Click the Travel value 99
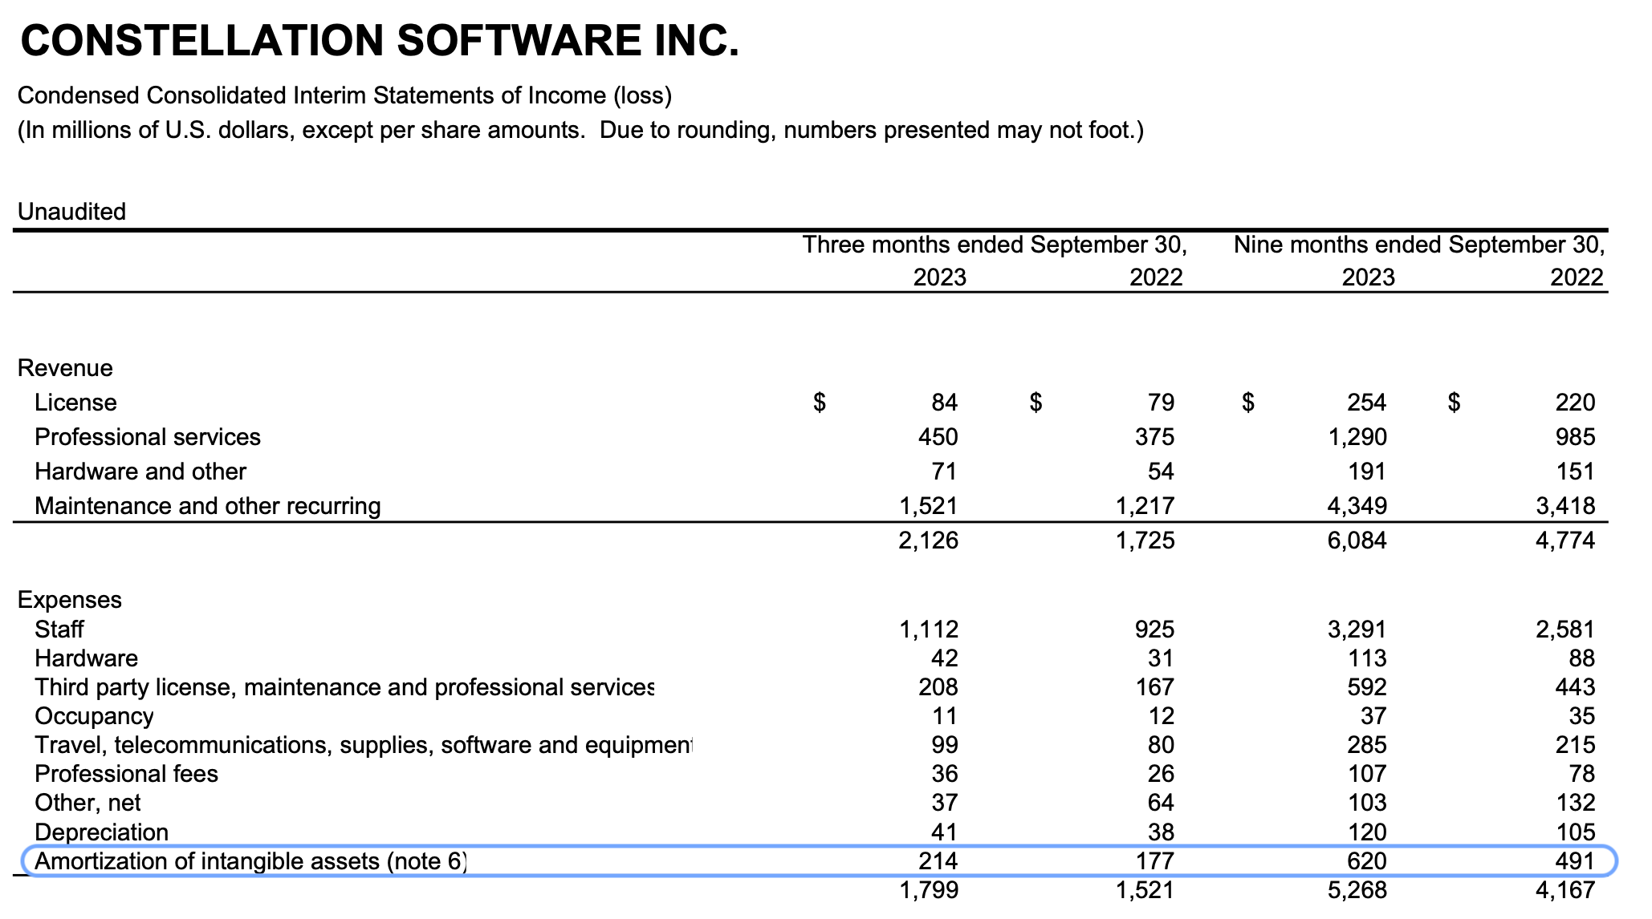The width and height of the screenshot is (1652, 919). tap(944, 745)
